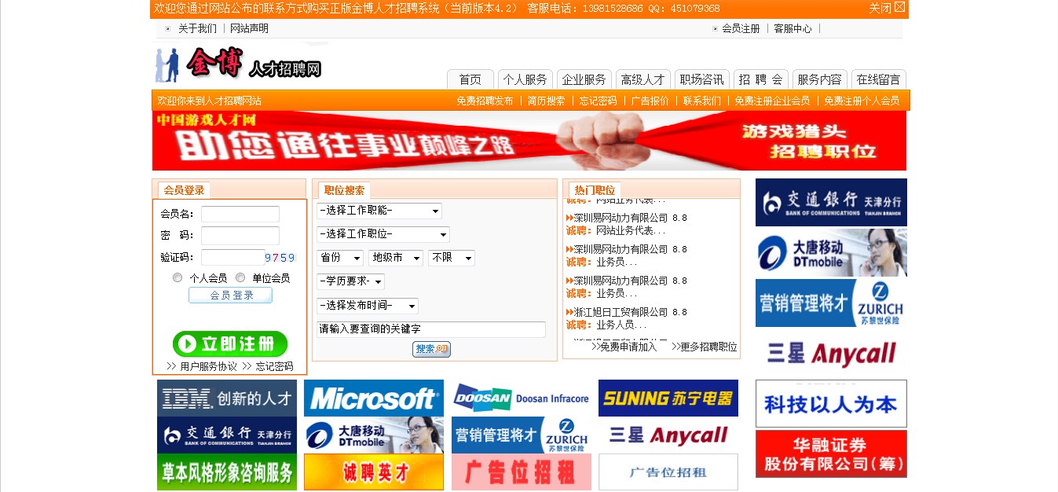Open the 地级市 dropdown
The image size is (1058, 492).
396,258
